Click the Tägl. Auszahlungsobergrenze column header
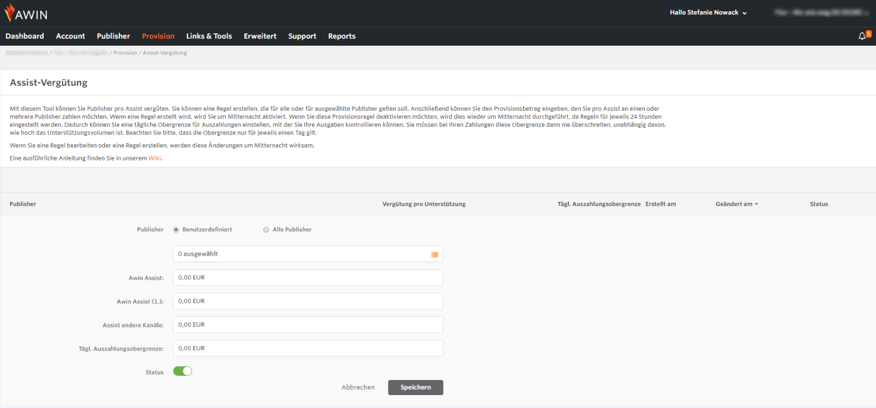 click(x=599, y=204)
